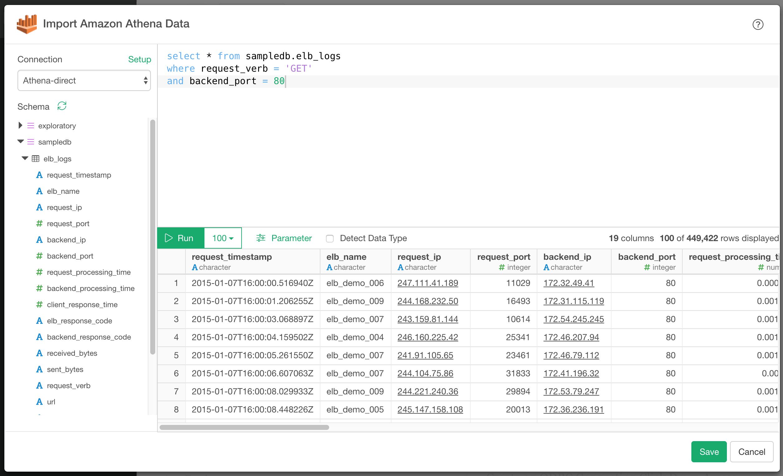The image size is (783, 476).
Task: Click the character type icon under request_ip header
Action: [401, 267]
